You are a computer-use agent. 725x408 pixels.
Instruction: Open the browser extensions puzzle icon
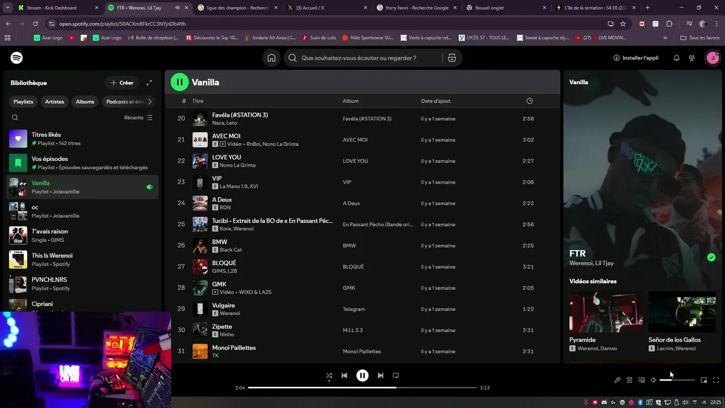coord(669,24)
